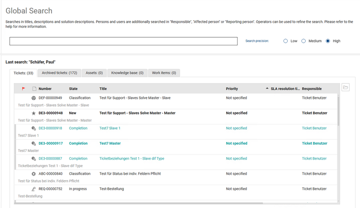
Task: Open the Knowledge base (0) tab
Action: pyautogui.click(x=127, y=73)
